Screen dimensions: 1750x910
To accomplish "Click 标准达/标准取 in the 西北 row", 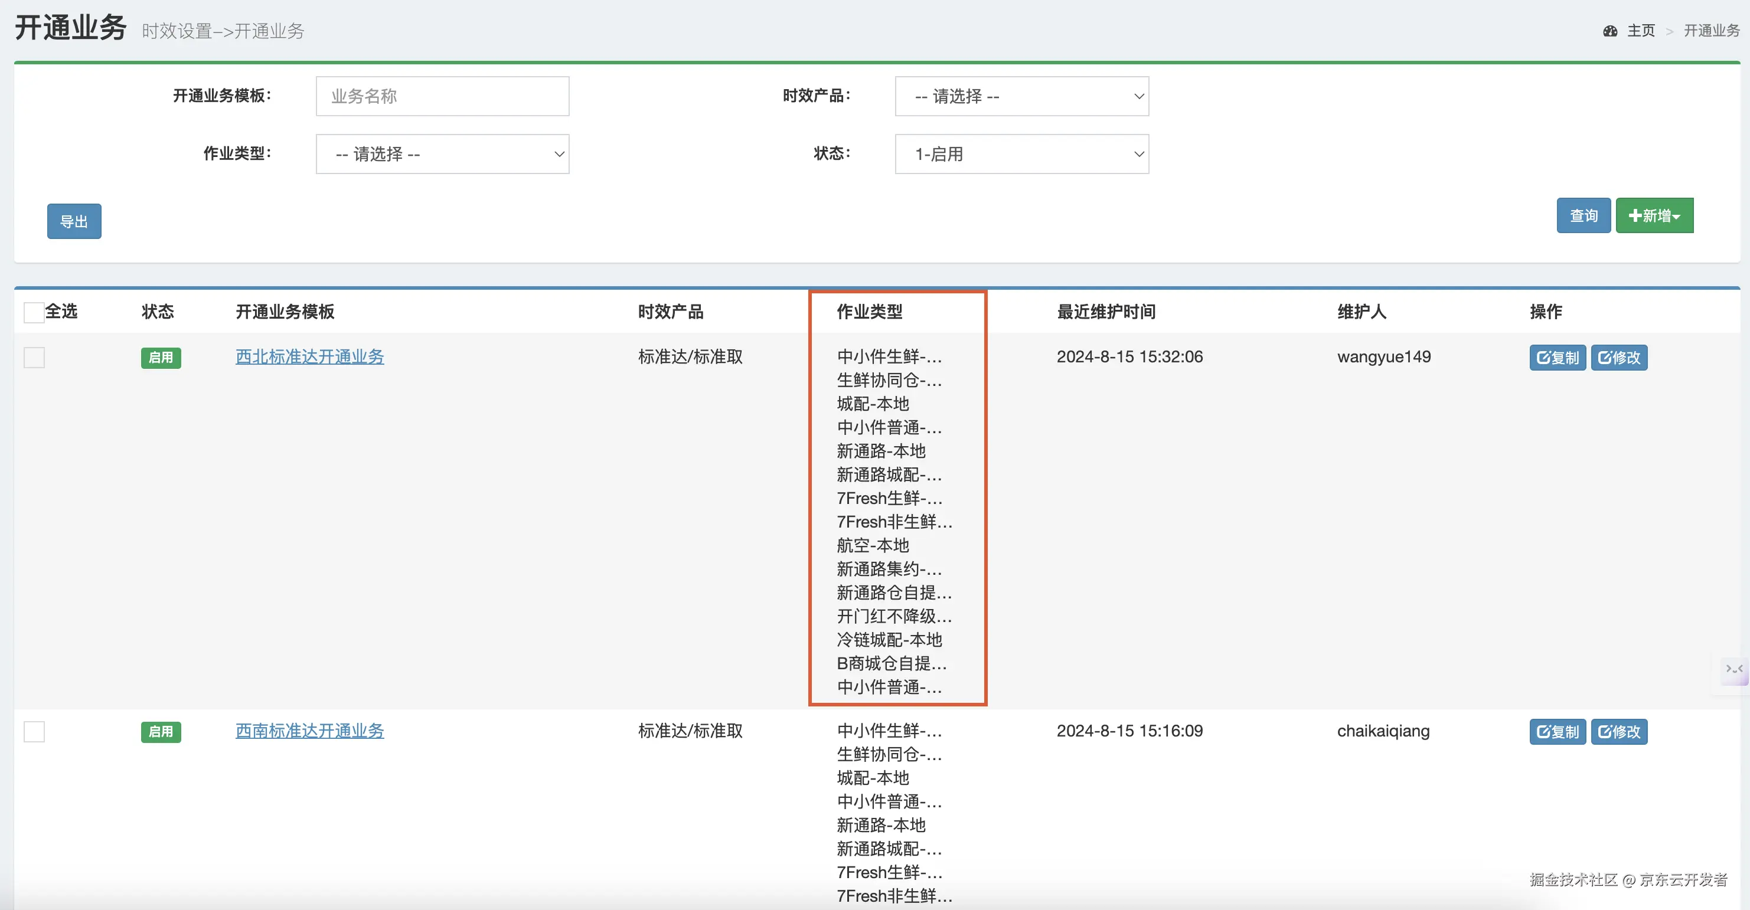I will tap(690, 356).
